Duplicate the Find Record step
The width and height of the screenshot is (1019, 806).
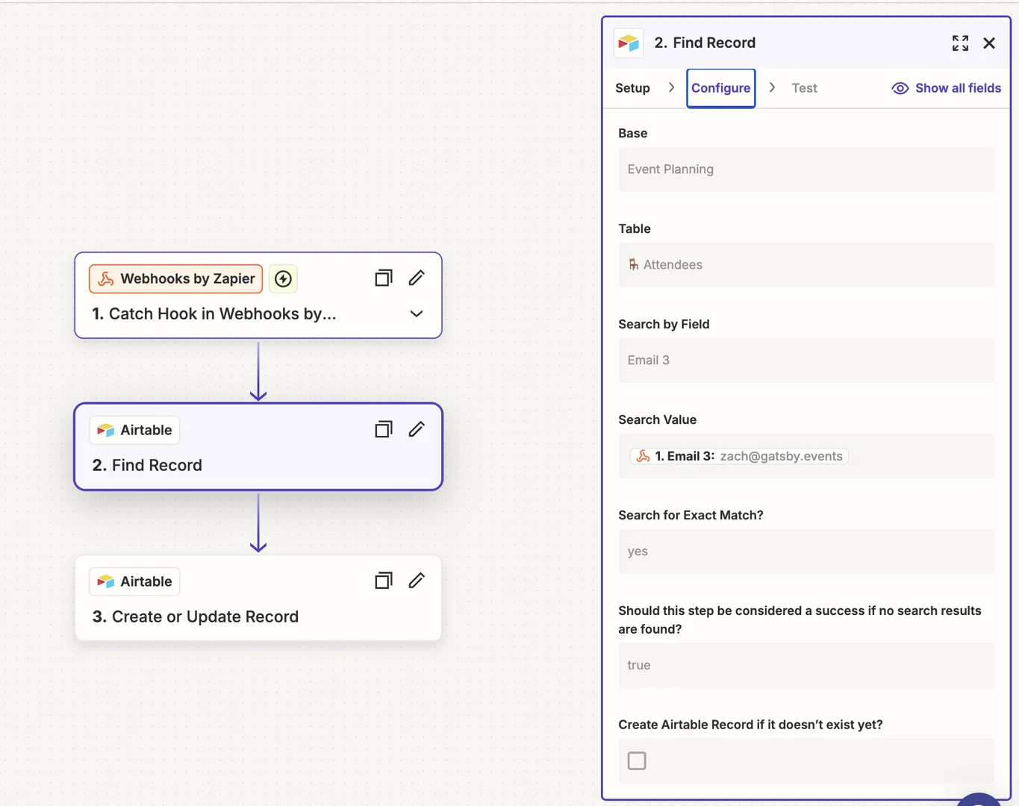(383, 429)
